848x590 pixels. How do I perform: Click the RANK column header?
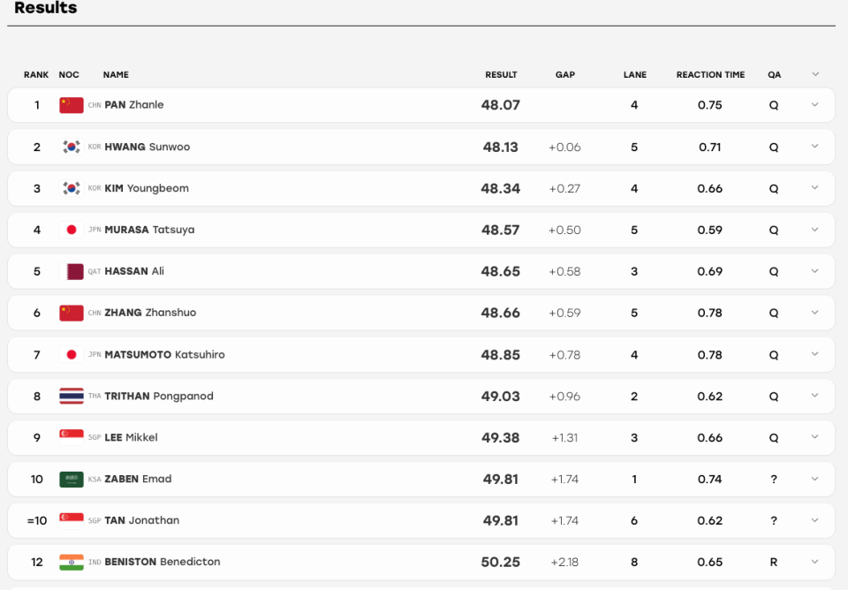click(36, 74)
